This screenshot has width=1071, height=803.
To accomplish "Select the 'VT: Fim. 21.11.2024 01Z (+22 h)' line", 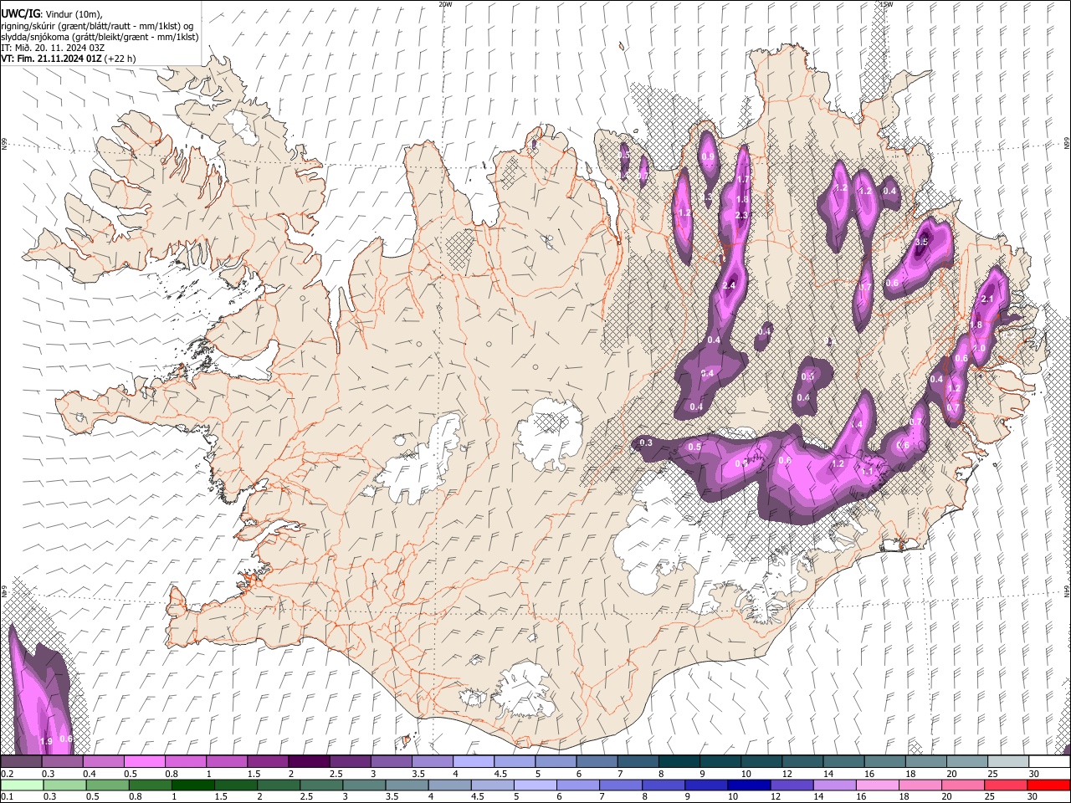I will point(69,59).
